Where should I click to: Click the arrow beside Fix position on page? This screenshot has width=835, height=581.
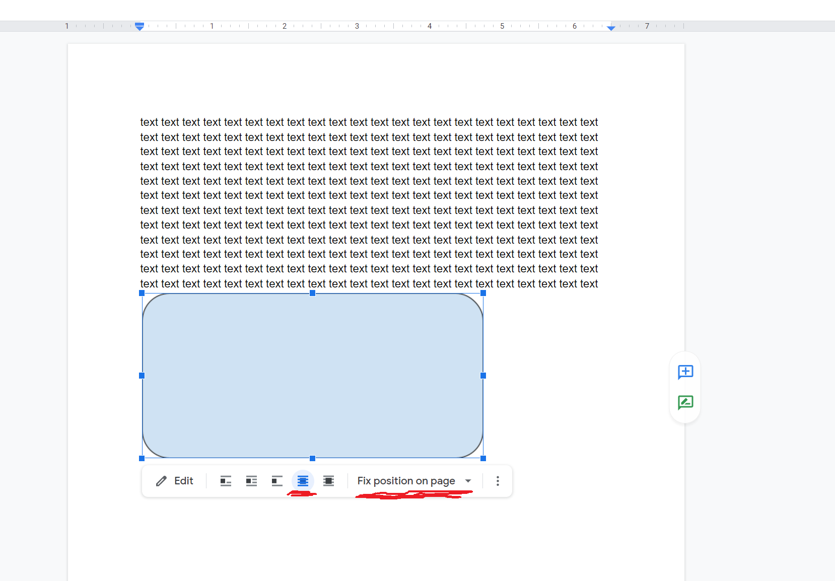pos(468,481)
